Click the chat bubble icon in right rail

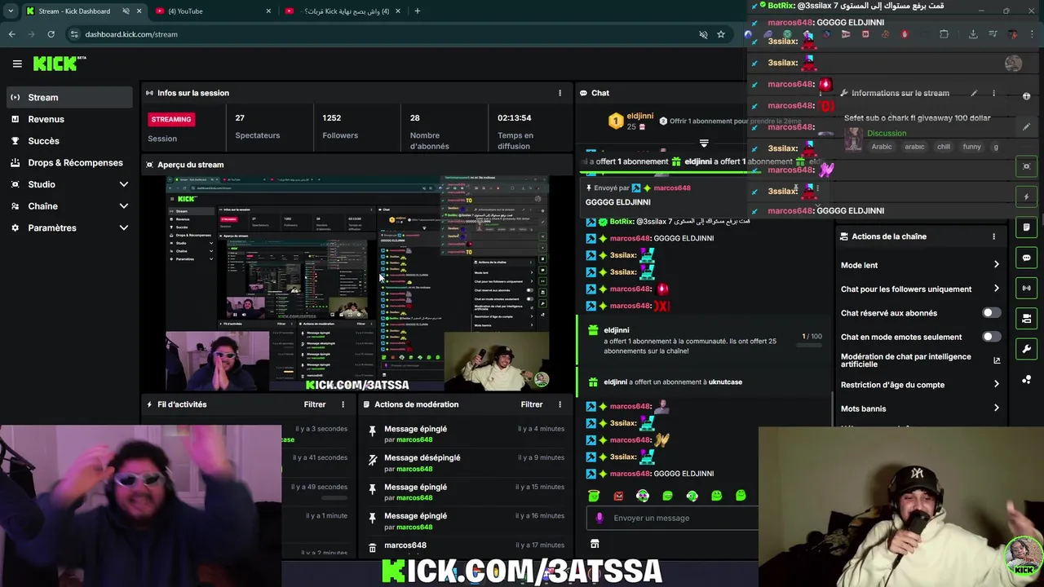tap(1026, 258)
